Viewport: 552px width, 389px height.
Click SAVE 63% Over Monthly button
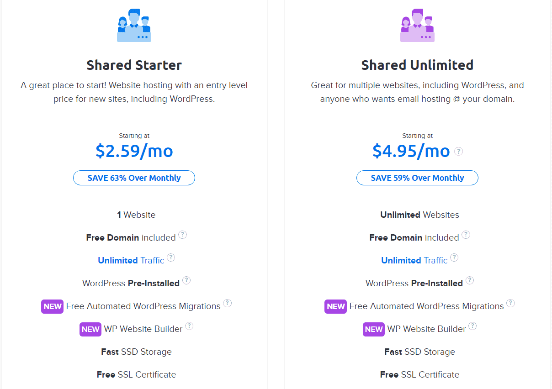point(134,178)
